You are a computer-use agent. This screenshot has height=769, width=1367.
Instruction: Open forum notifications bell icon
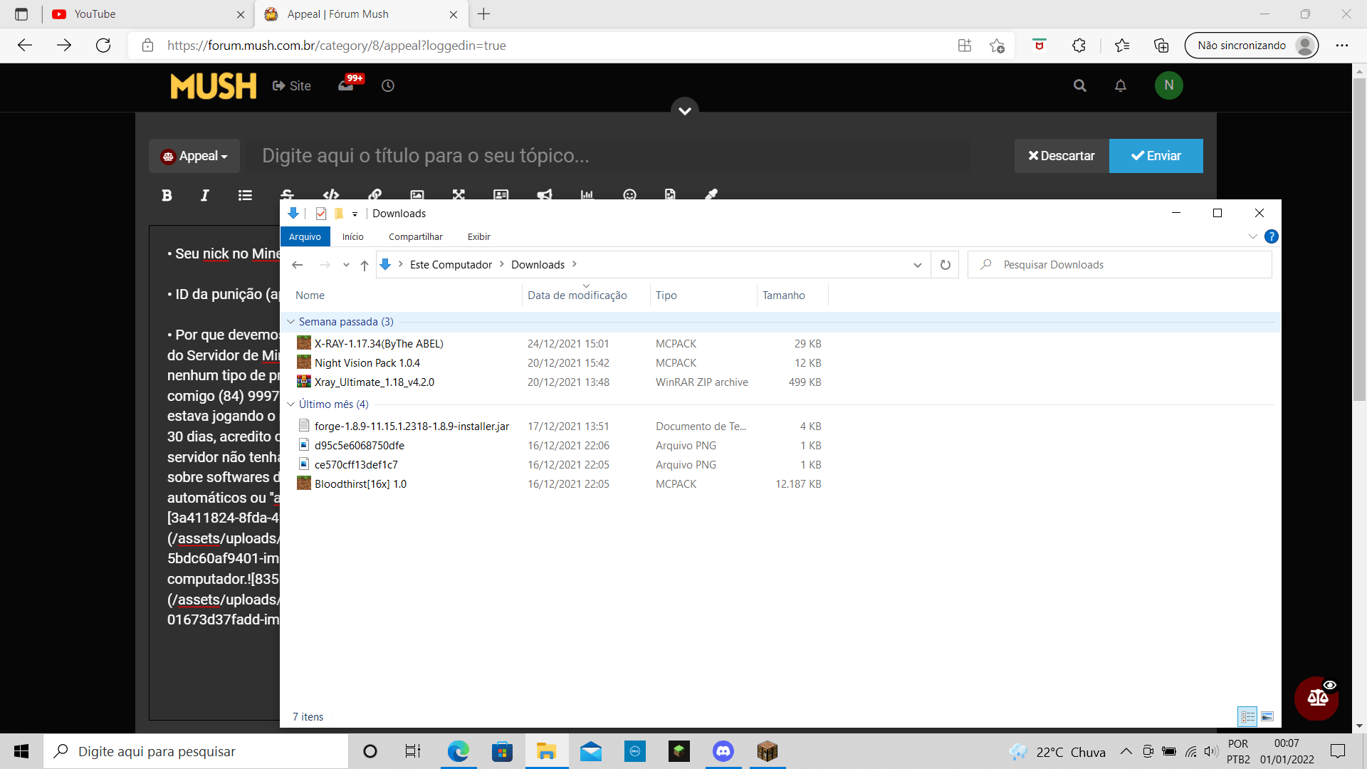click(x=1121, y=85)
